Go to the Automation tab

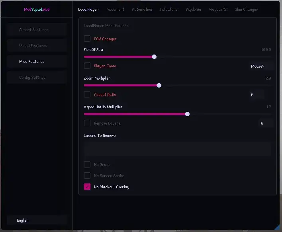click(x=142, y=9)
